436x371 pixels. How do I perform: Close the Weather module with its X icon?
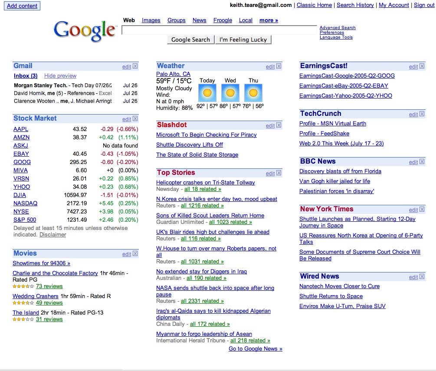tap(279, 66)
